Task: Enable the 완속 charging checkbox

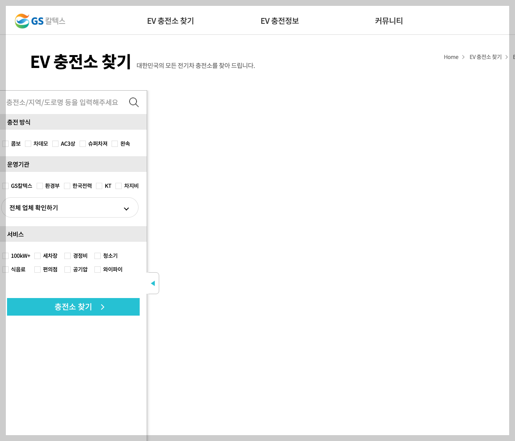Action: (114, 143)
